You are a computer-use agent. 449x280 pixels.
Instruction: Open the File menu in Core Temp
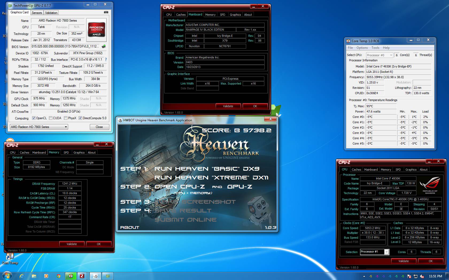tap(350, 48)
